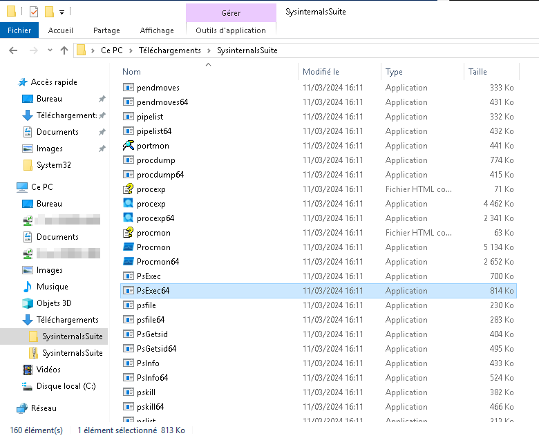Click the Disque local (C:) drive icon
Viewport: 539px width, 438px height.
coord(28,386)
